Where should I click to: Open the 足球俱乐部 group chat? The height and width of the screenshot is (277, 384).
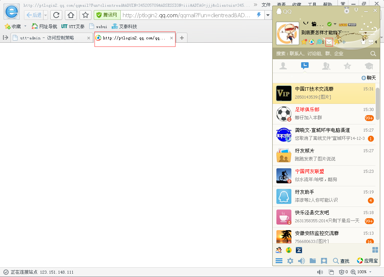(324, 114)
